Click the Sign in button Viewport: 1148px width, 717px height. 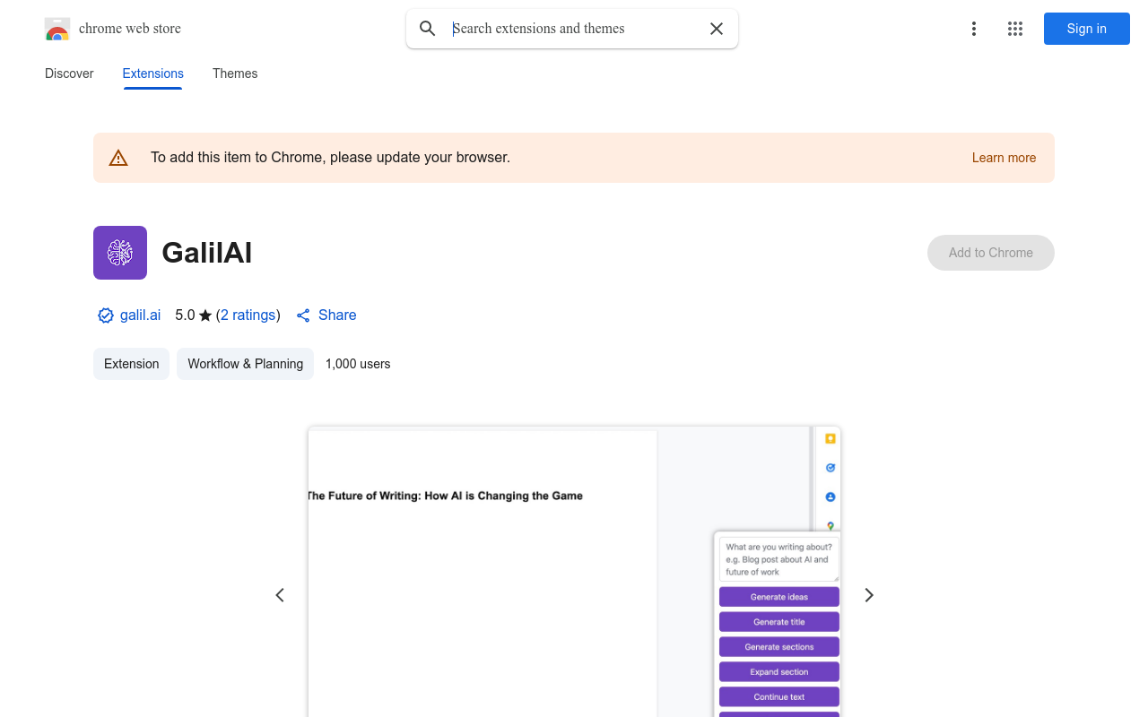pyautogui.click(x=1087, y=29)
